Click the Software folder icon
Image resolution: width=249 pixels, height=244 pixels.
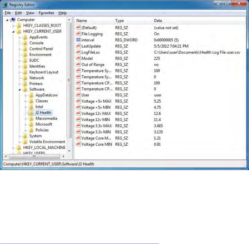[25, 90]
